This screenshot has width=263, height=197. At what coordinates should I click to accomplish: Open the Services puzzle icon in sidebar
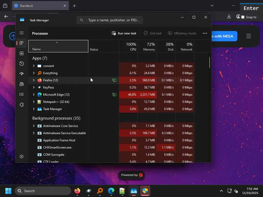22,105
